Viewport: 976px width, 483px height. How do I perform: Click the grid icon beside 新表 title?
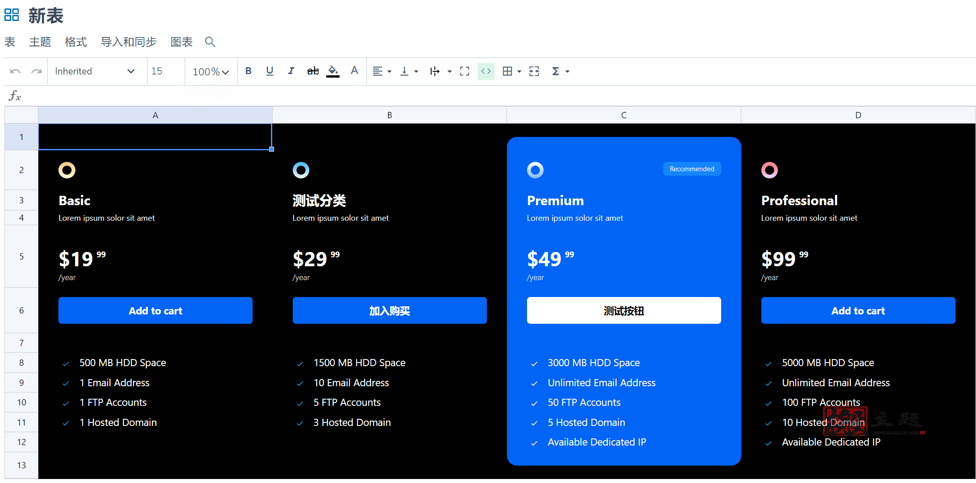[12, 15]
